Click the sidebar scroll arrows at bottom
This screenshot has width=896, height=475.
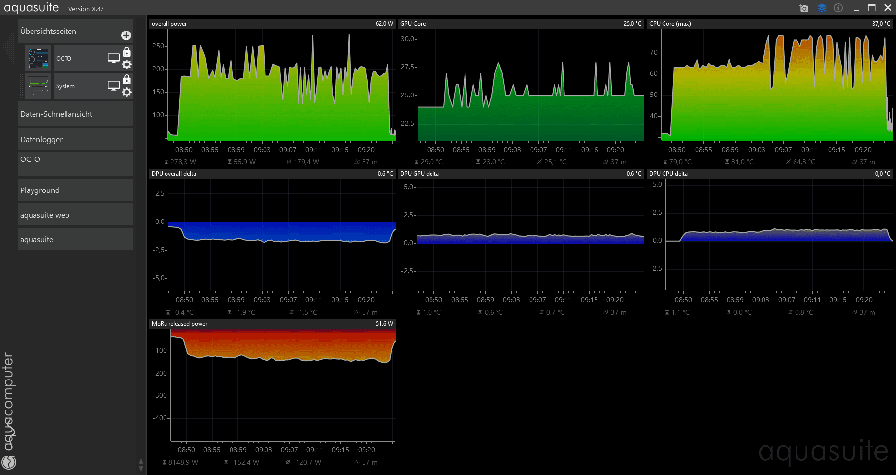[x=141, y=465]
